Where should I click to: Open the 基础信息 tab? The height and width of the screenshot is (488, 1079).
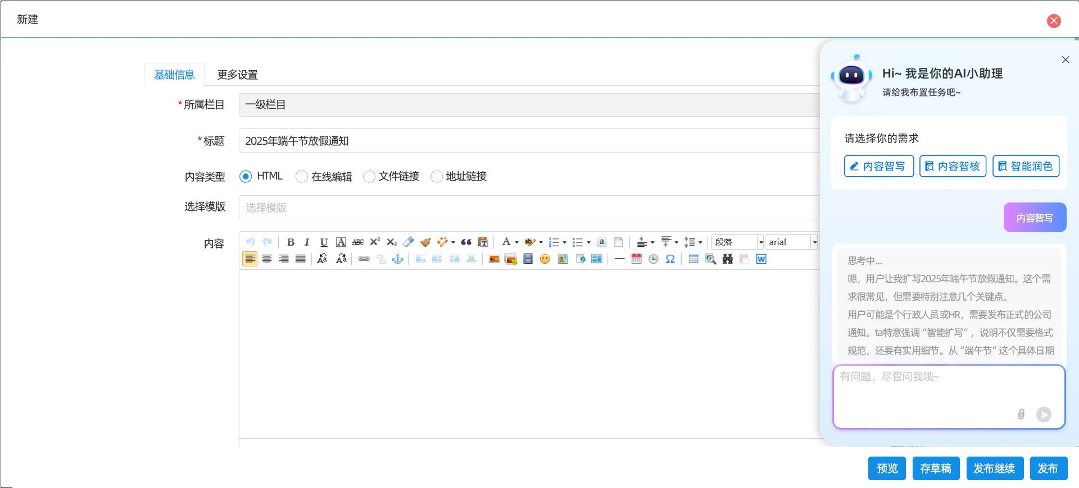click(174, 75)
